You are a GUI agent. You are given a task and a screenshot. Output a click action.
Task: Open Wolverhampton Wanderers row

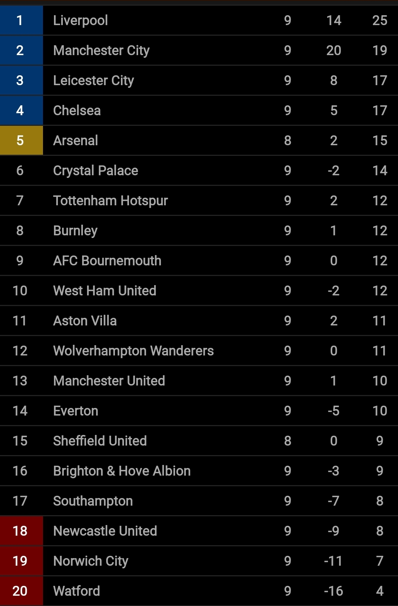[x=199, y=351]
